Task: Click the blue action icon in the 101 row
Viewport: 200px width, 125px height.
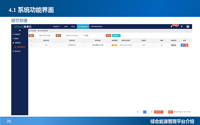Action: [x=182, y=45]
